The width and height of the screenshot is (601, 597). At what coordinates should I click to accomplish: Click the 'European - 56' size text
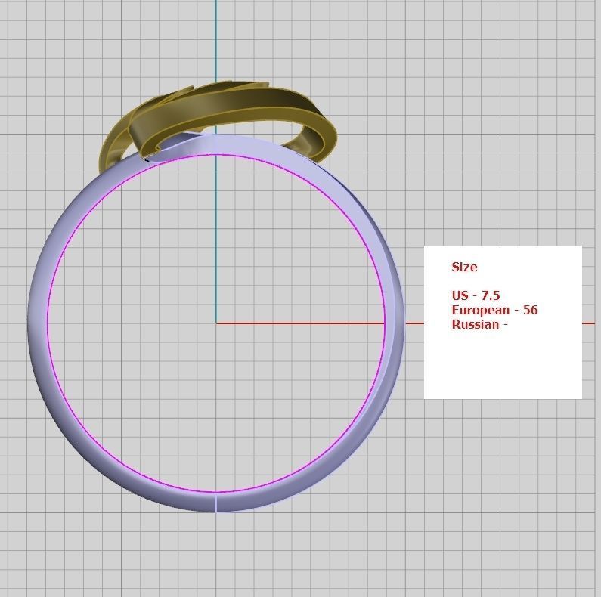click(494, 310)
